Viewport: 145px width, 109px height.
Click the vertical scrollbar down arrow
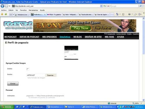tap(144, 100)
